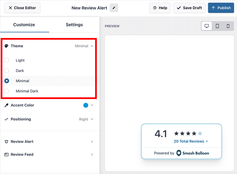Collapse the Theme section chevron

92,46
